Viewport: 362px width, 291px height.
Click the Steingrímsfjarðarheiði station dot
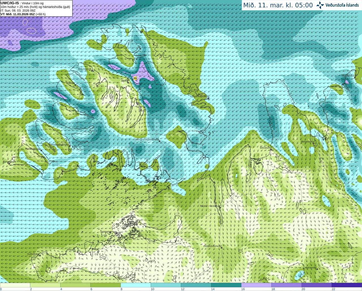point(160,141)
